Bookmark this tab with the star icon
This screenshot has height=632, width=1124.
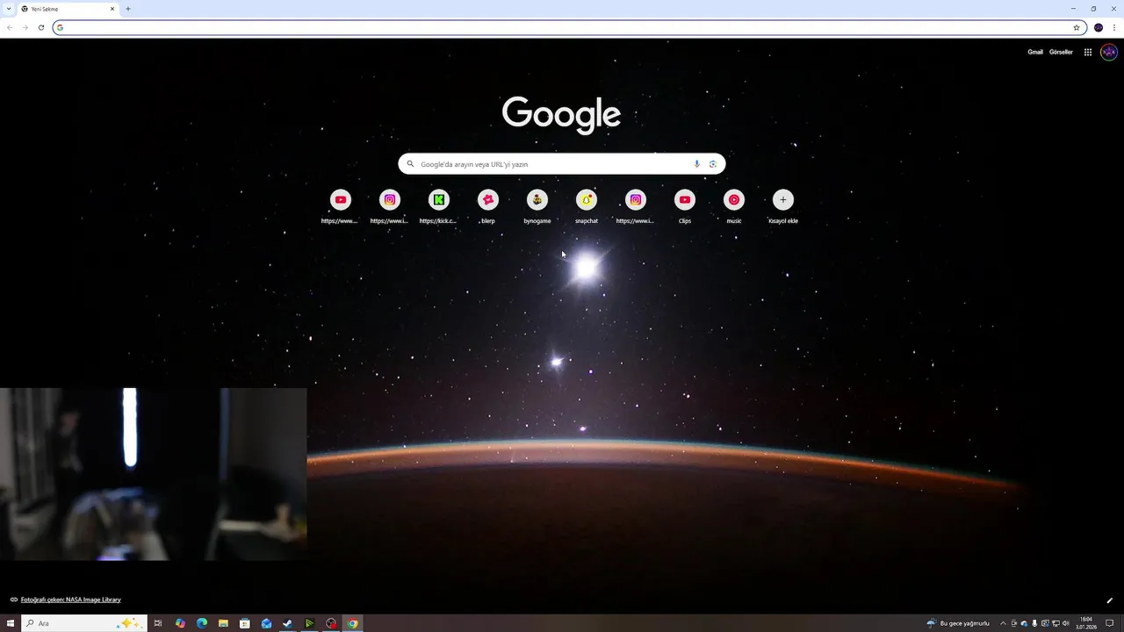click(1077, 27)
